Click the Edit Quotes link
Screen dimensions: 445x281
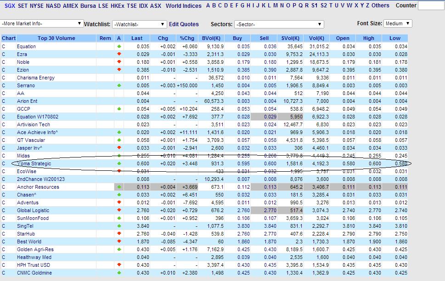click(x=184, y=24)
